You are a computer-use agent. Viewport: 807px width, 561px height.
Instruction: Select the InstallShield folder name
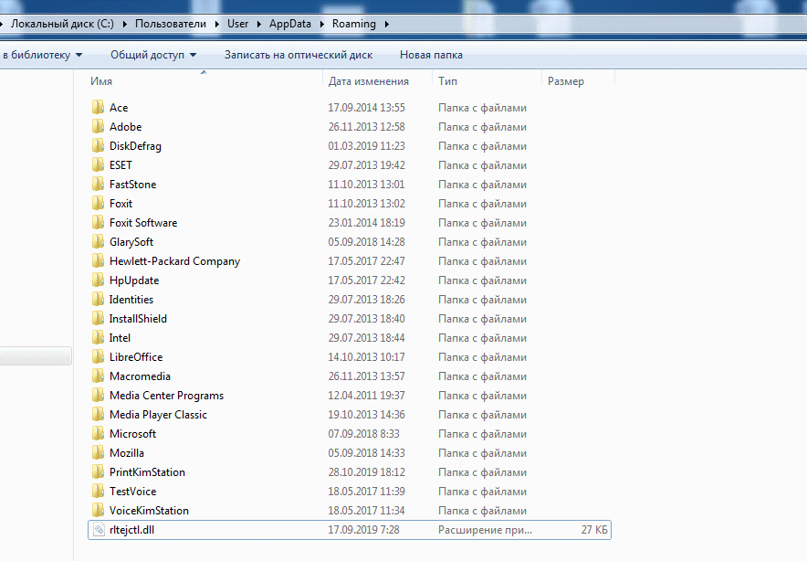coord(138,318)
